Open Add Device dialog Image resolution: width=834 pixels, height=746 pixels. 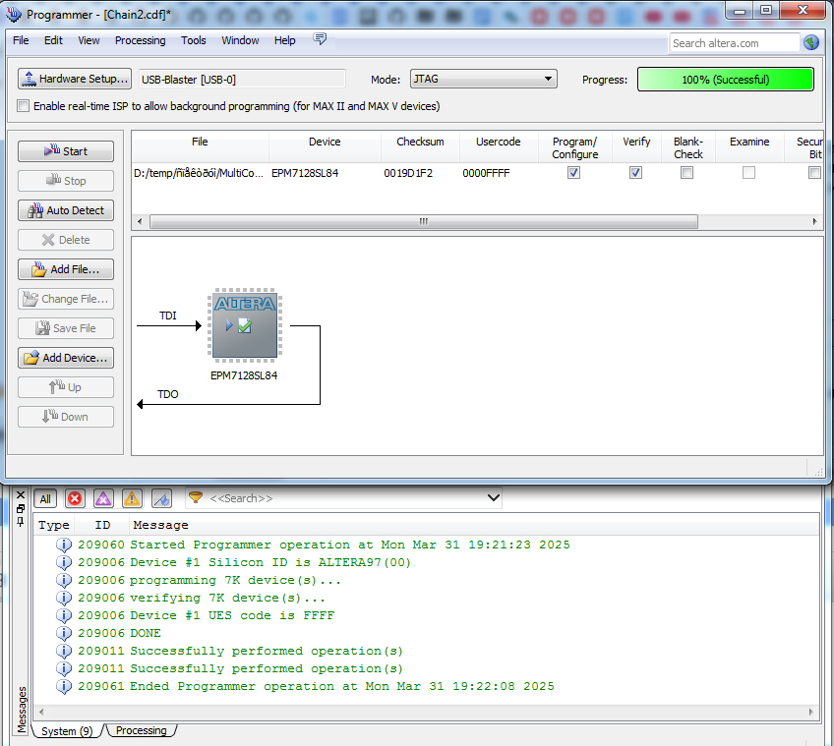click(x=66, y=358)
